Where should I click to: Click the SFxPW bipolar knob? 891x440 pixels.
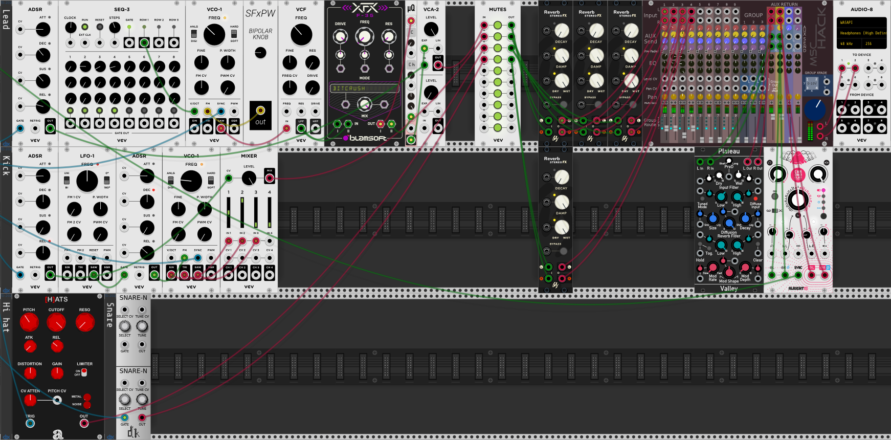click(x=260, y=52)
